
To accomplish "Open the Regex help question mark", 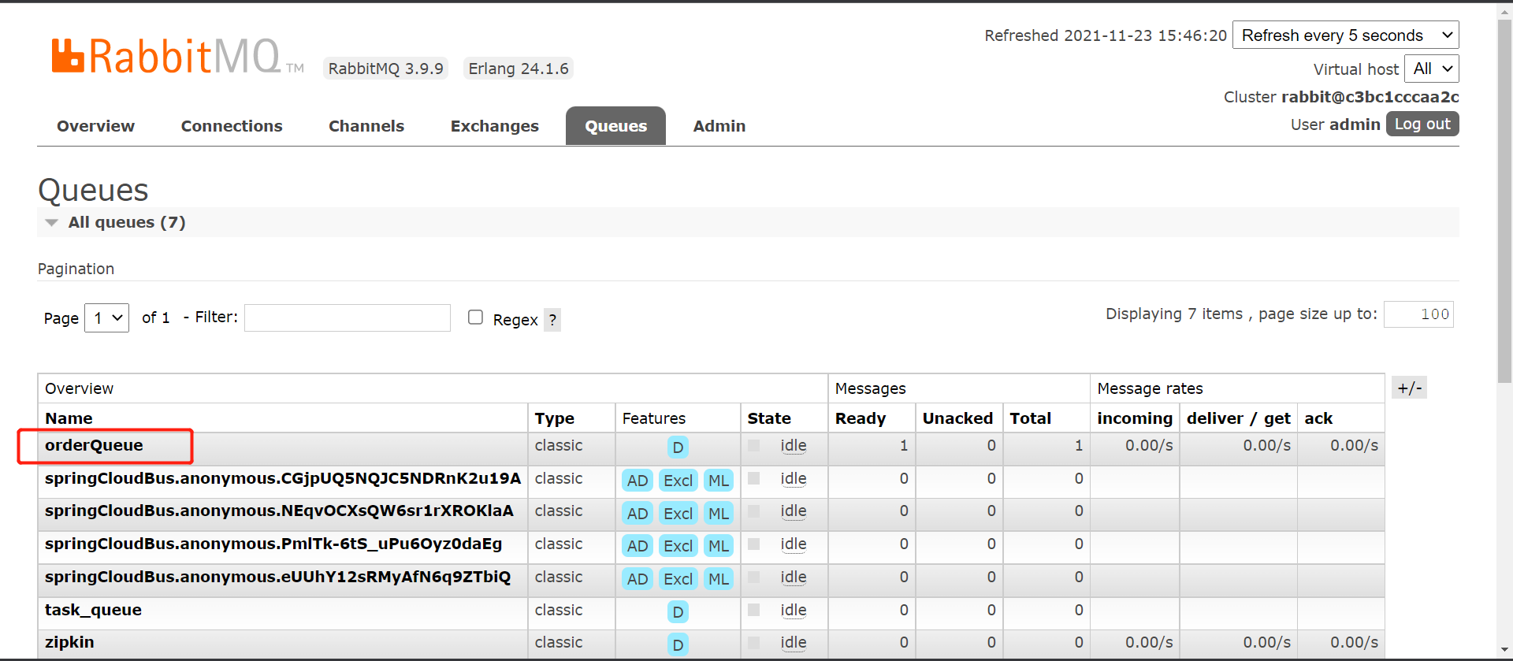I will [x=552, y=320].
